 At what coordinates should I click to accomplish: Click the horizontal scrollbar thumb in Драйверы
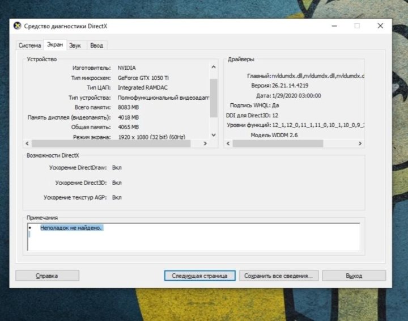(278, 144)
